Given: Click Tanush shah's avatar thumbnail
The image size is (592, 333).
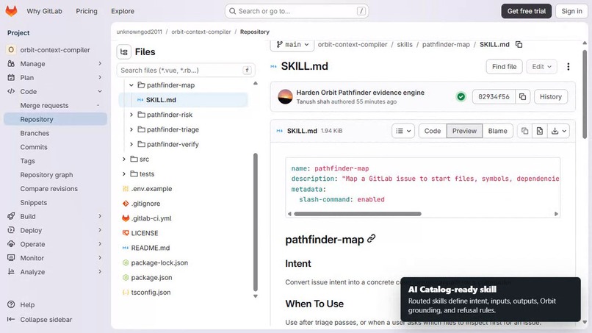Looking at the screenshot, I should tap(285, 97).
